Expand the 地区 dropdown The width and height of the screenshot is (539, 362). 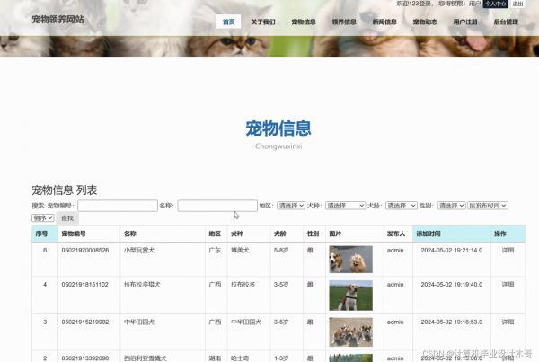pyautogui.click(x=291, y=206)
